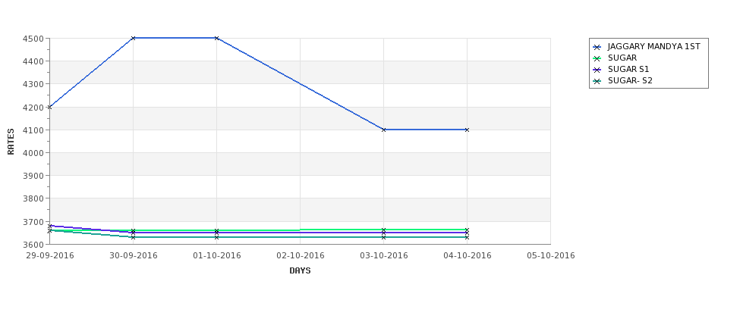Click the JAGGARY MANDYA 1ST legend marker
The width and height of the screenshot is (740, 325).
597,47
